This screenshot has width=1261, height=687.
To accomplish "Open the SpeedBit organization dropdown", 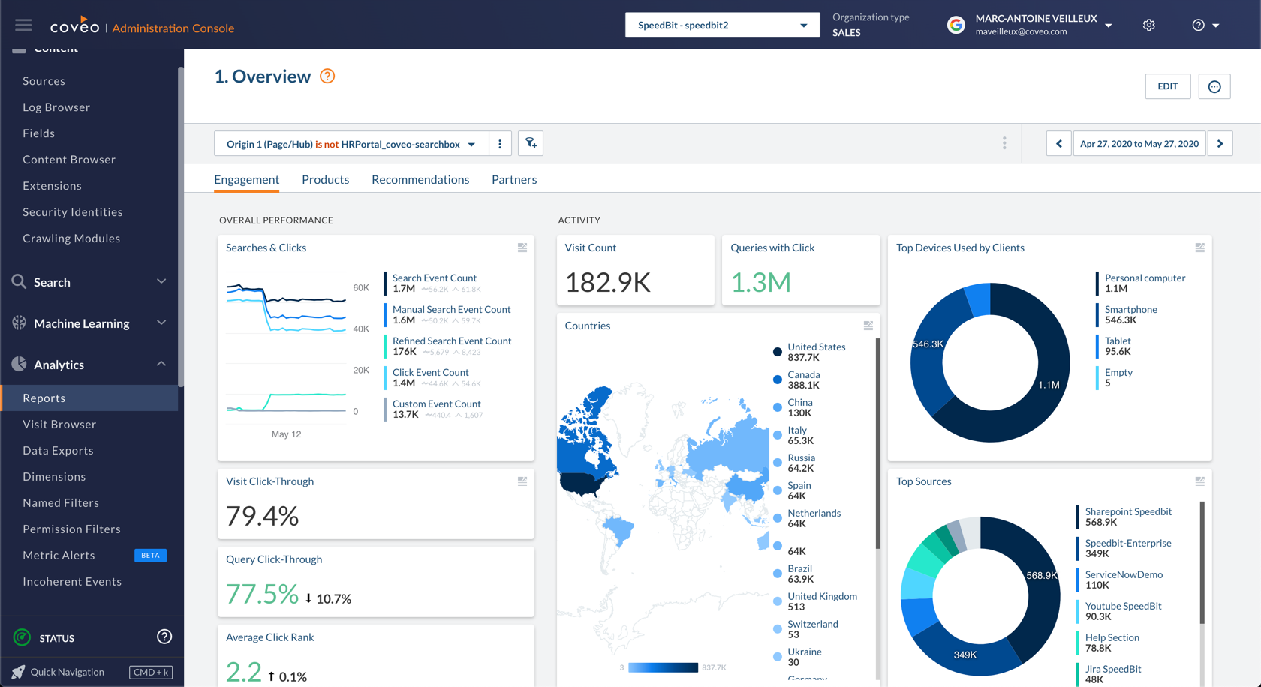I will pyautogui.click(x=722, y=25).
